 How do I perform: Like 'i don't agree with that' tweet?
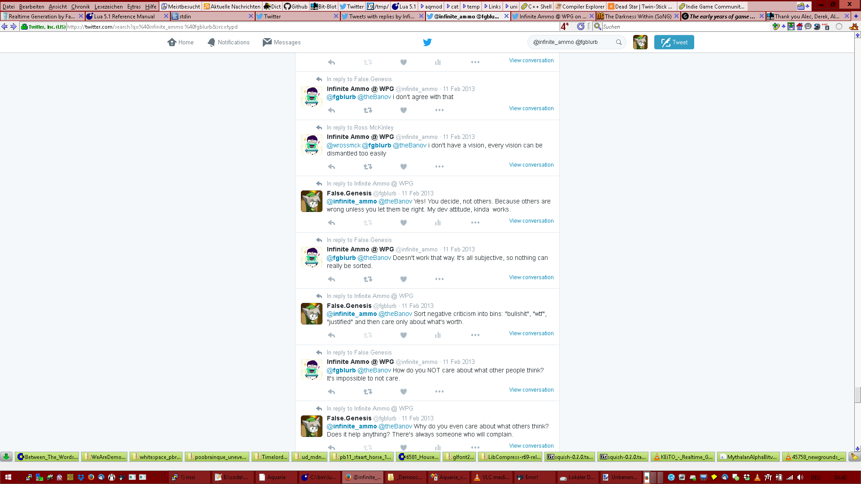tap(403, 110)
